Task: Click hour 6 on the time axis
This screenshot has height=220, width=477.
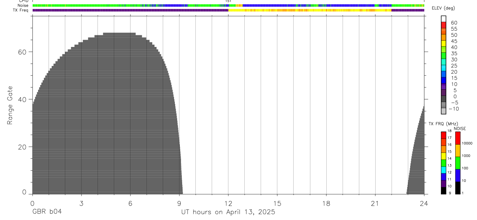Action: point(130,203)
